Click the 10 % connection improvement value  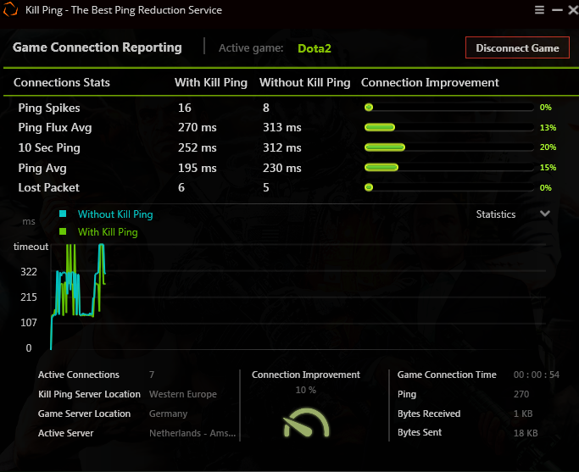(x=306, y=390)
